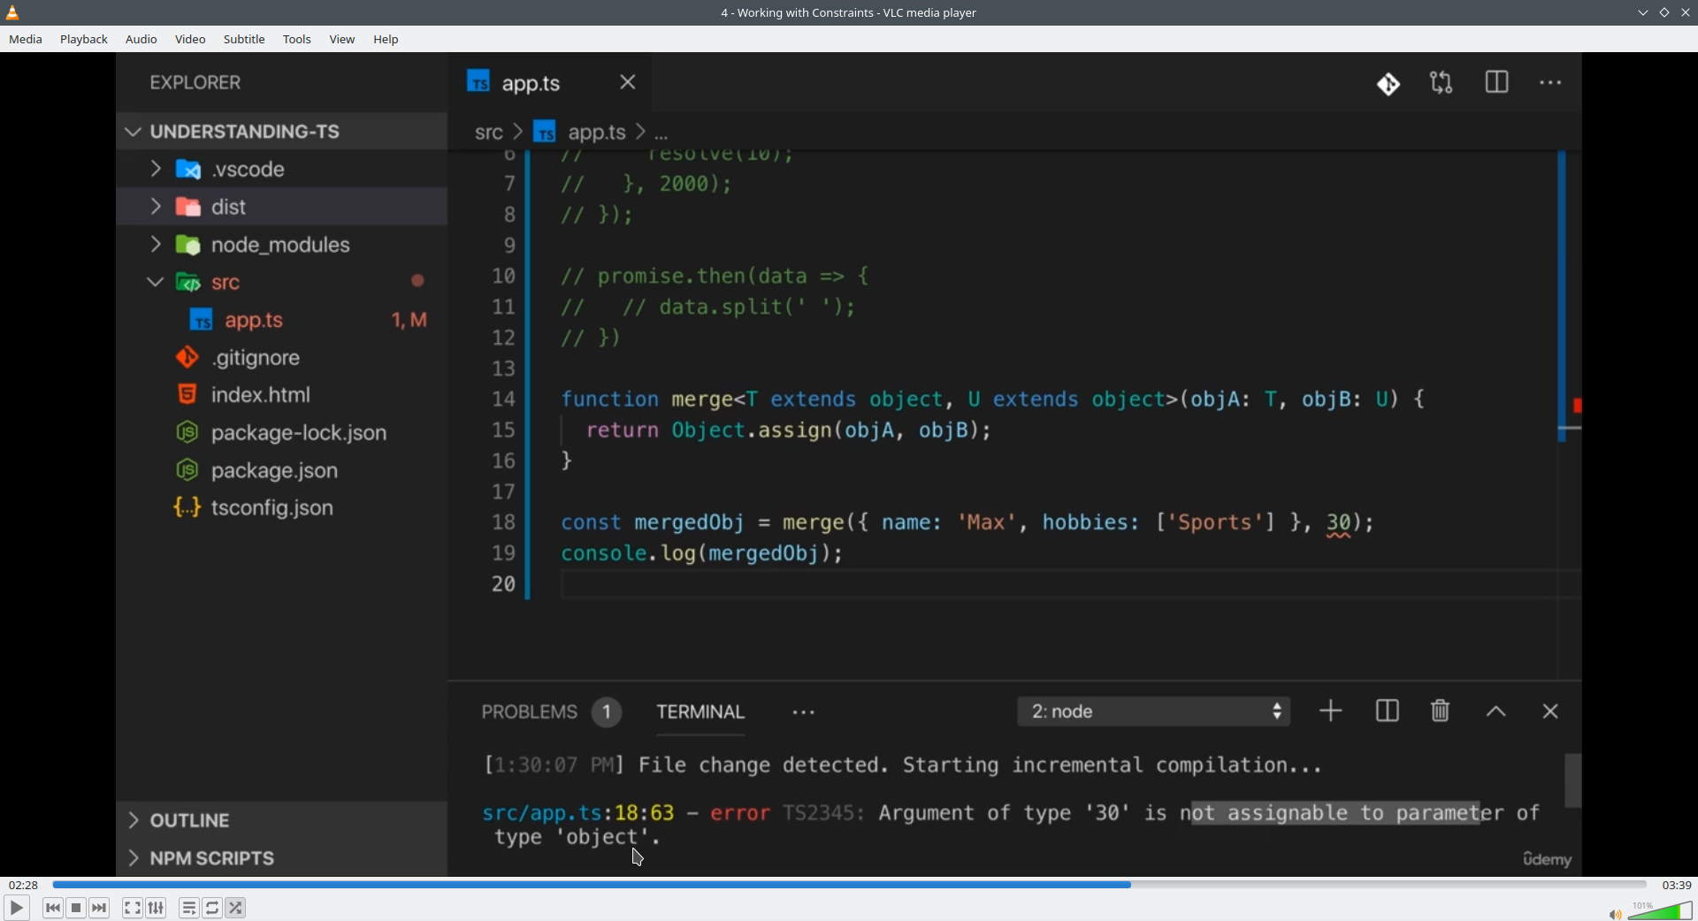
Task: Click the problems count badge 1
Action: pos(607,712)
